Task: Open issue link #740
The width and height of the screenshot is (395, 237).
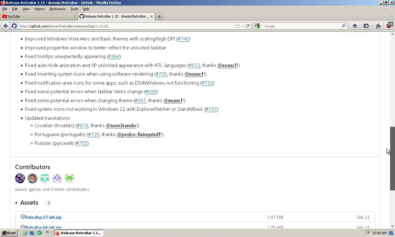Action: coord(183,39)
